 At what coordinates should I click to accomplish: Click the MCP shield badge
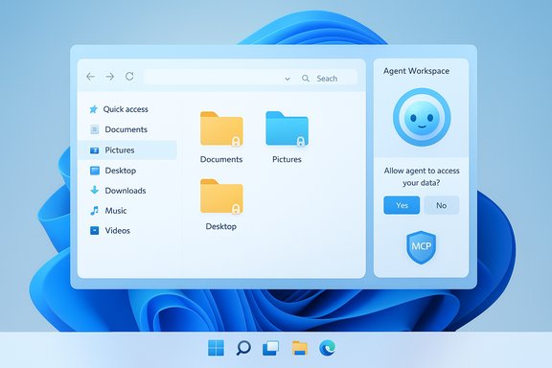coord(422,247)
